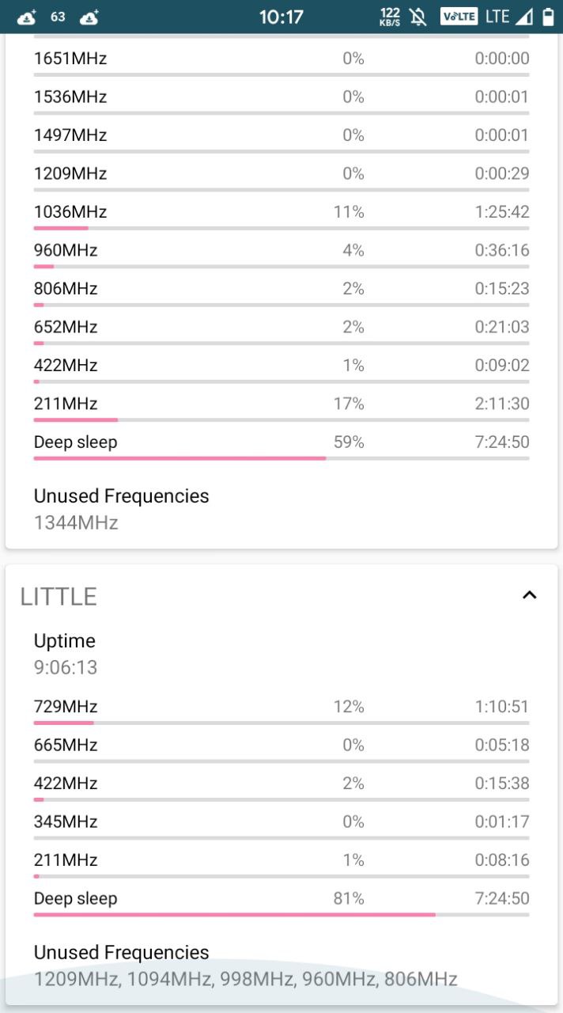This screenshot has height=1013, width=563.
Task: Tap the battery icon in status bar
Action: [x=548, y=17]
